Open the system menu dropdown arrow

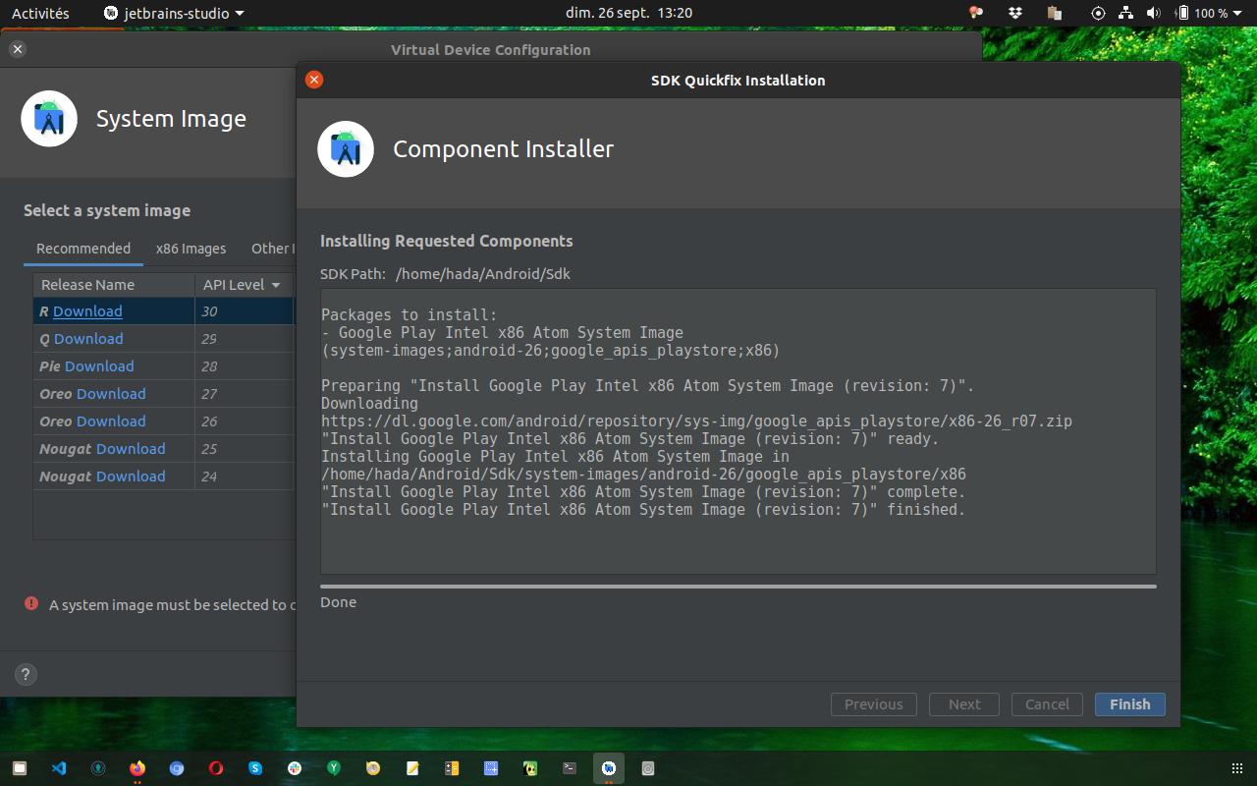click(1239, 14)
